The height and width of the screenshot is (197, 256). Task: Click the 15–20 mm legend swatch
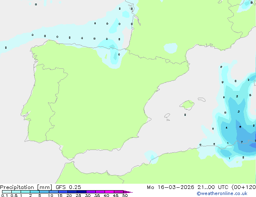[63, 192]
